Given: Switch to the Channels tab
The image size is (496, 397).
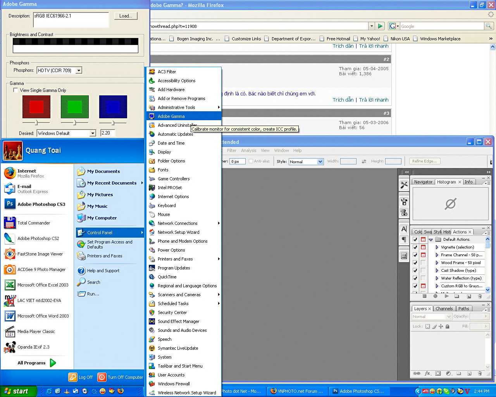Looking at the screenshot, I should (444, 309).
